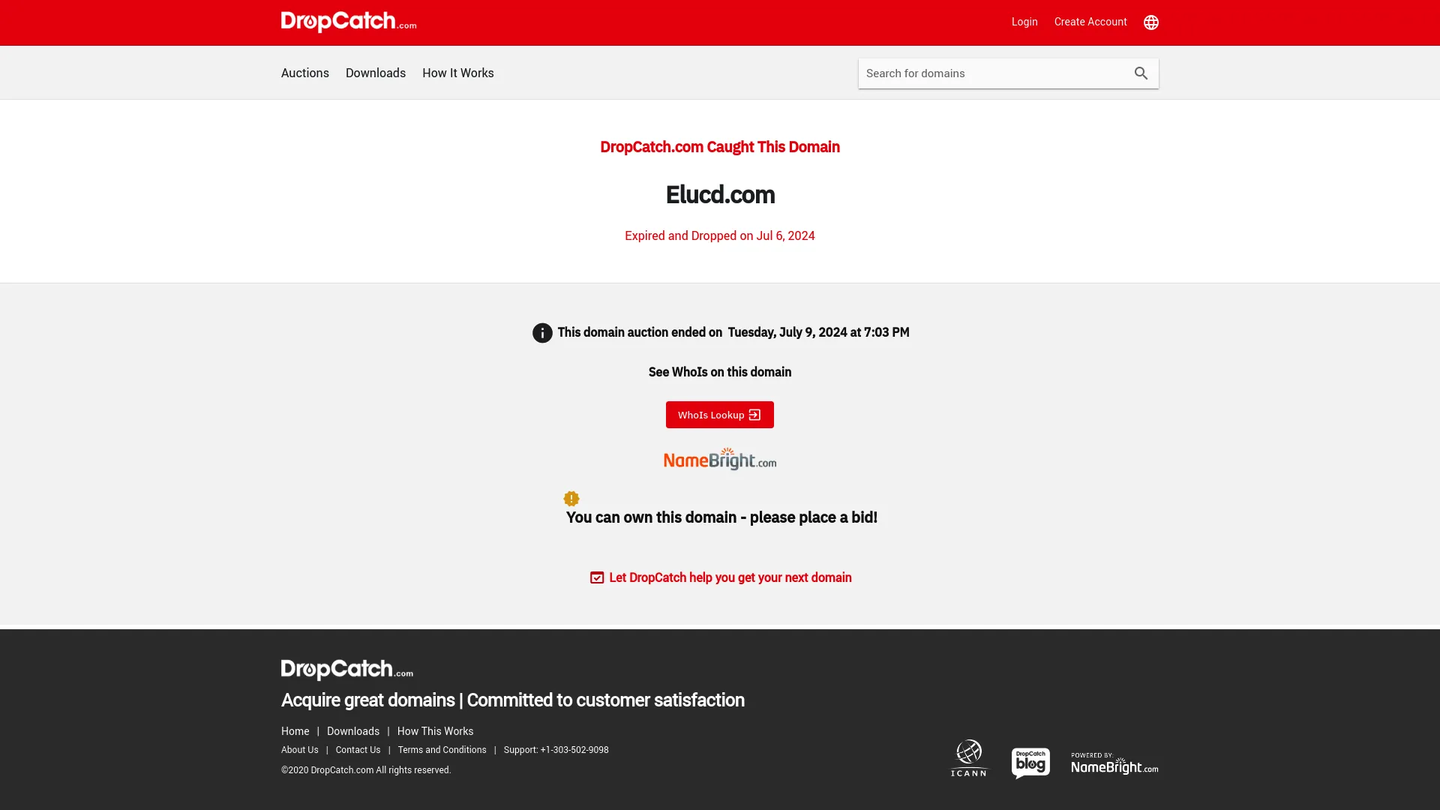
Task: Click the Downloads footer navigation link
Action: 353,731
